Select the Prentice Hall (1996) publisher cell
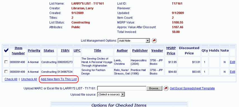 click(140, 72)
